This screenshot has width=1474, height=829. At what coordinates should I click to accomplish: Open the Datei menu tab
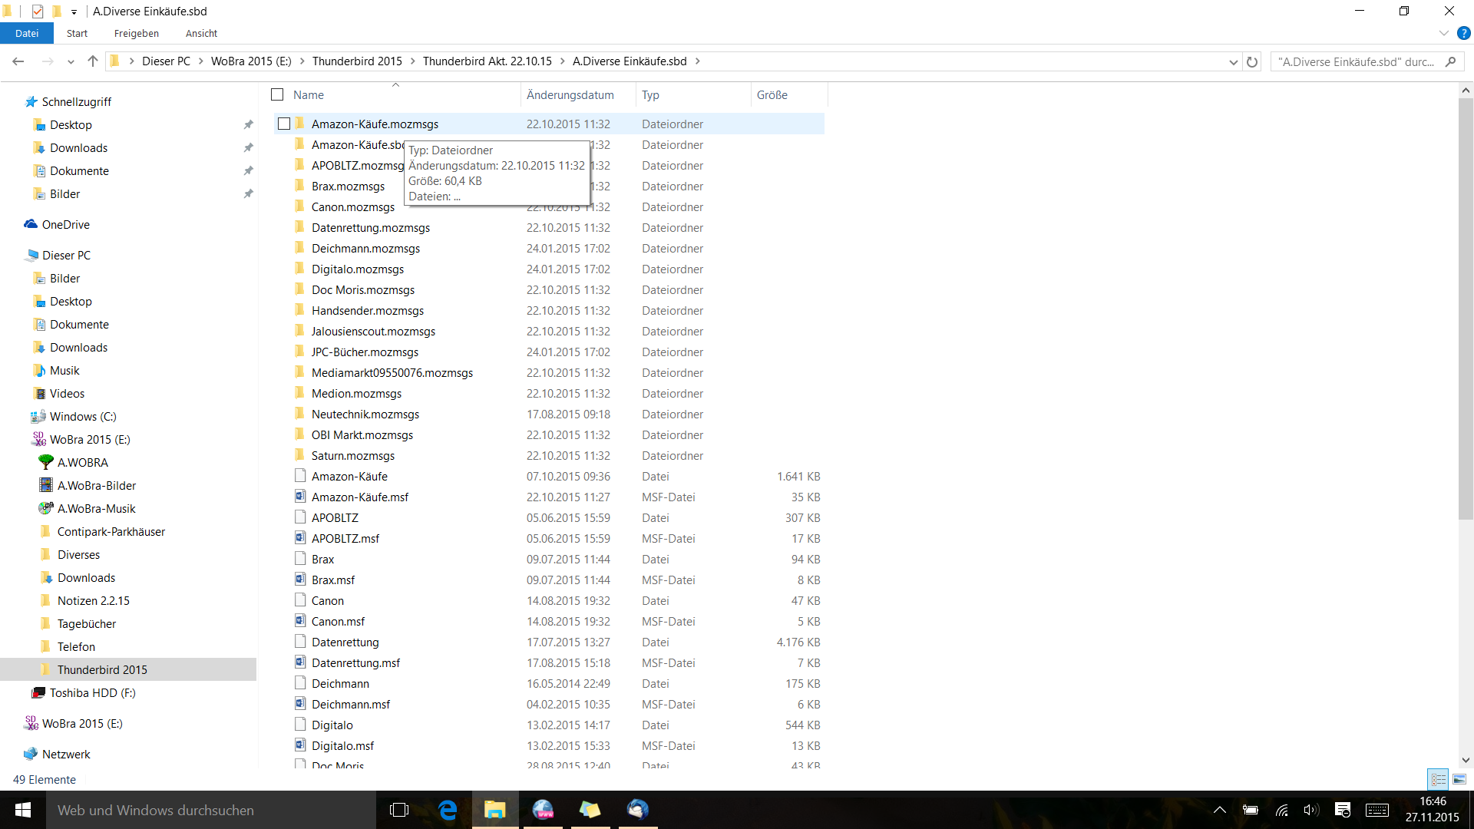coord(26,33)
